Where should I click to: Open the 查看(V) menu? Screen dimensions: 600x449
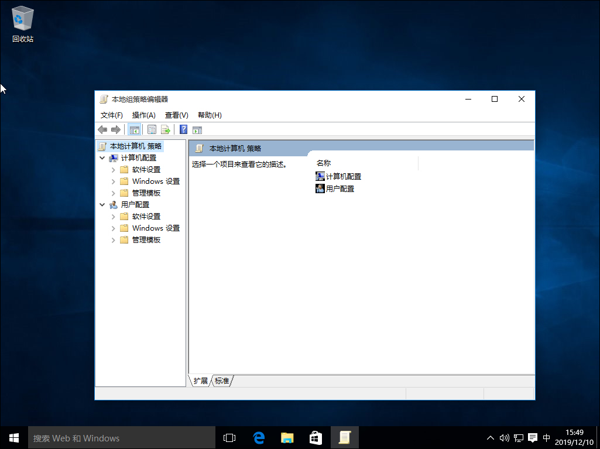176,115
